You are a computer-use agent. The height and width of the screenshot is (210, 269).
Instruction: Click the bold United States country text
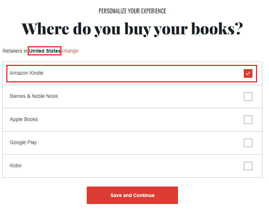pyautogui.click(x=45, y=51)
